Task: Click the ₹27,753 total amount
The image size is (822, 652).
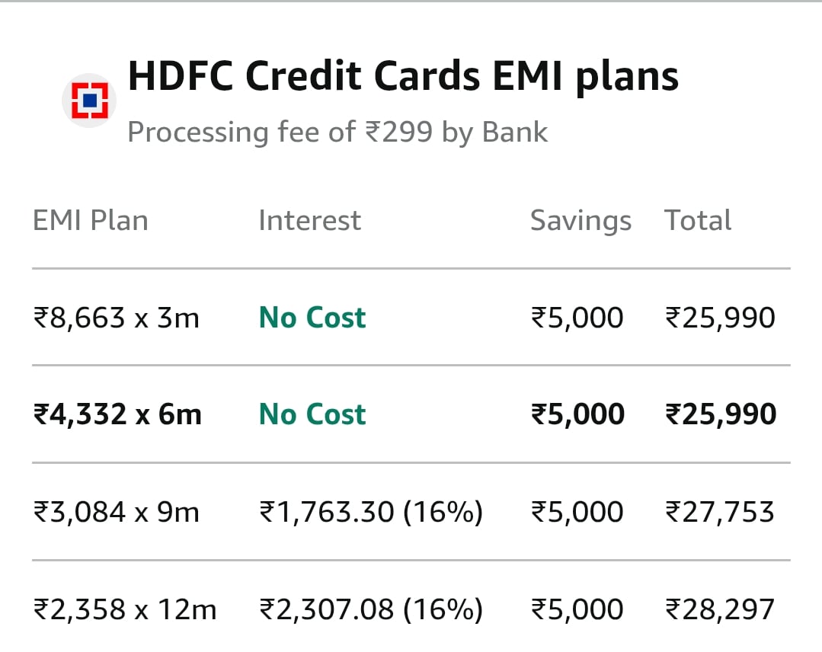Action: tap(720, 512)
